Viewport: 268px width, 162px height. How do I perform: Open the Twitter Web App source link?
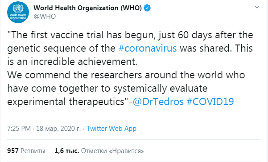[x=111, y=129]
